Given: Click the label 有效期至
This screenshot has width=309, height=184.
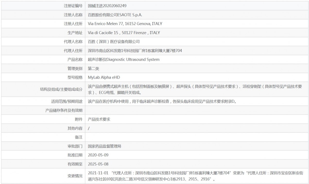Looking at the screenshot, I should point(75,164).
